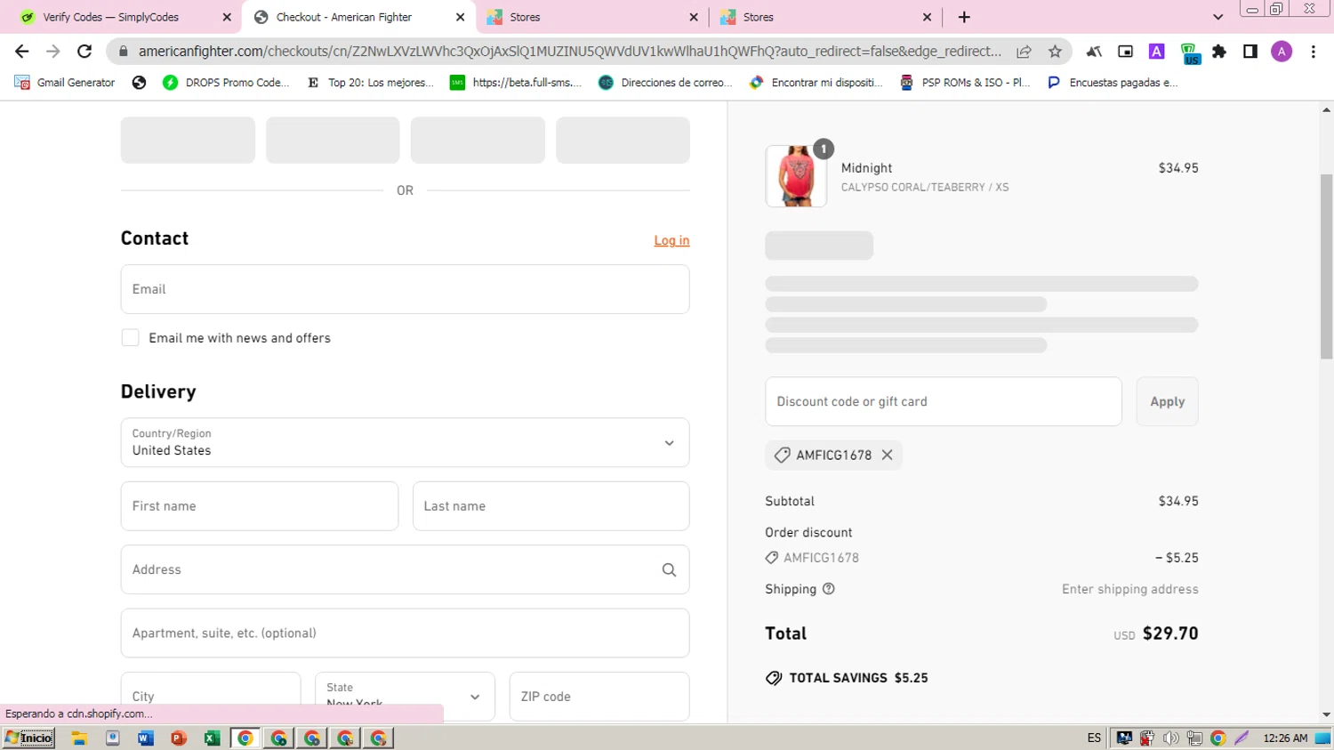Open a new browser tab
1334x750 pixels.
coord(964,17)
